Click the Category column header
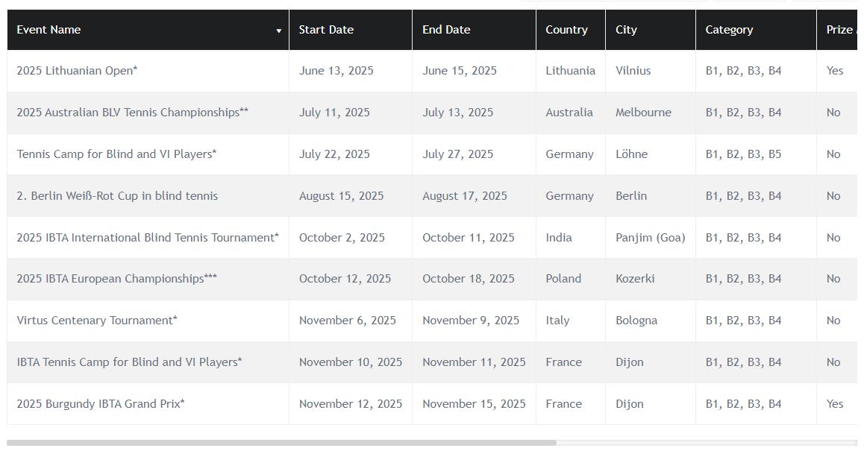The height and width of the screenshot is (454, 864). (729, 30)
